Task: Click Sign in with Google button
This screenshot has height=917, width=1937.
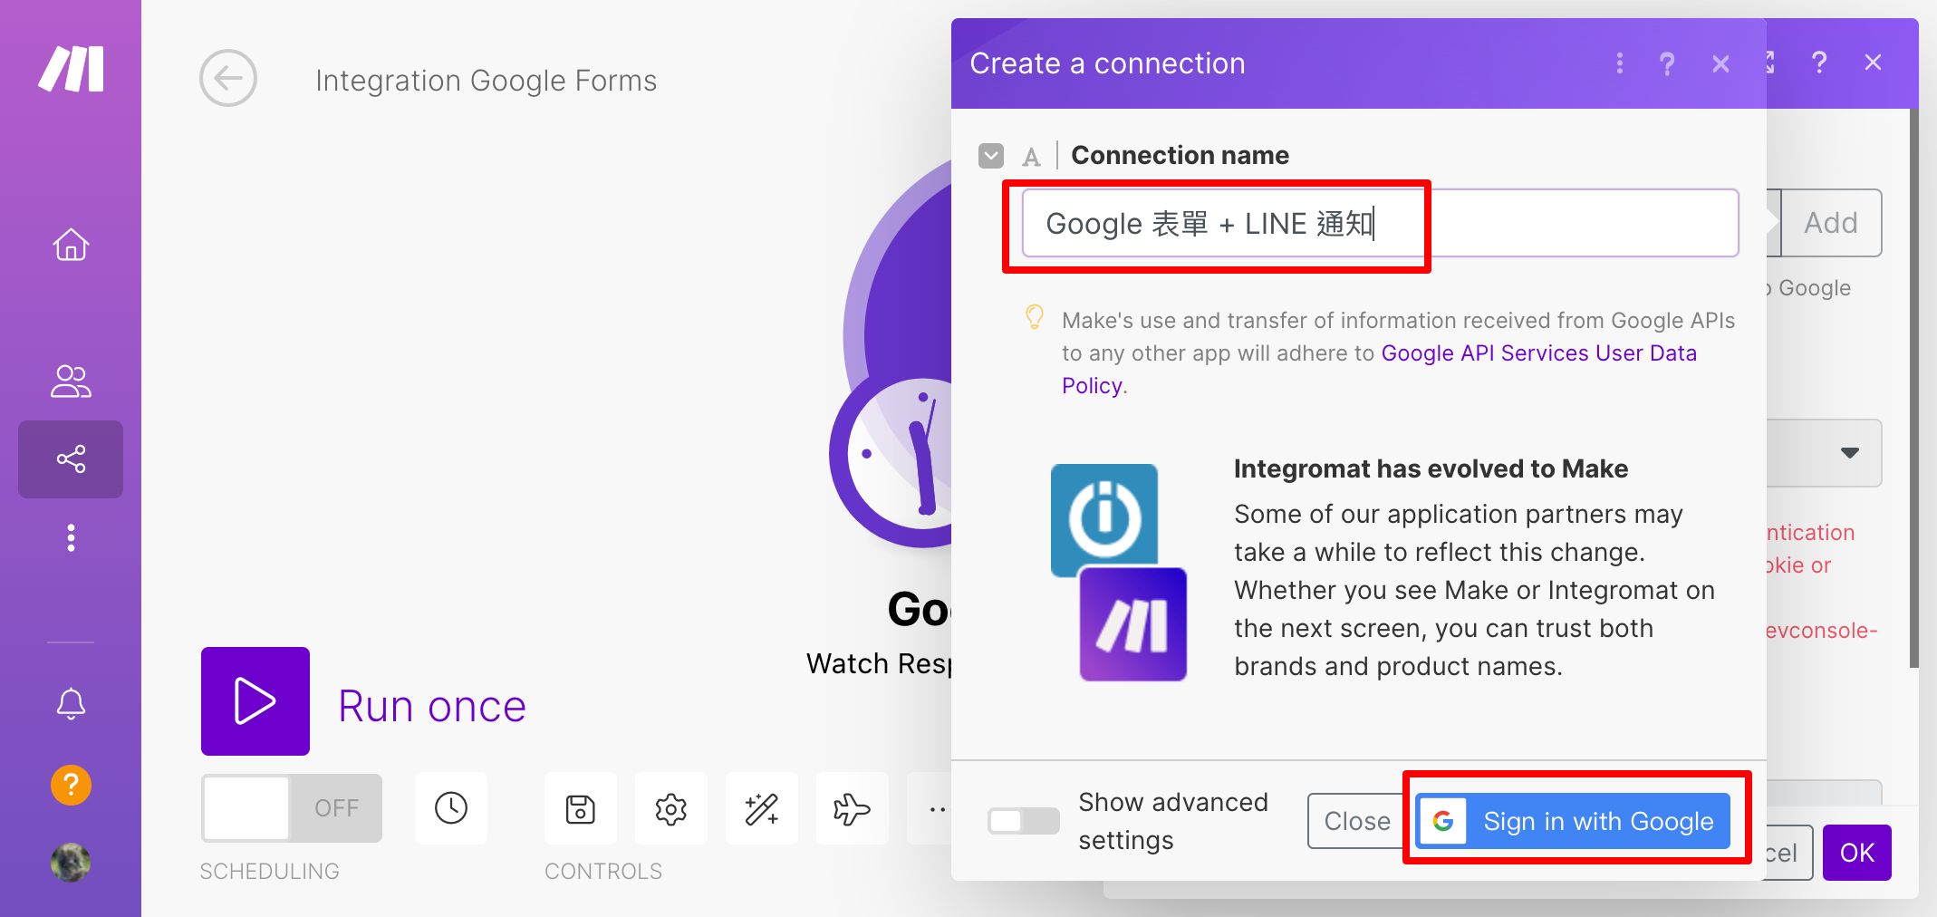Action: 1574,821
